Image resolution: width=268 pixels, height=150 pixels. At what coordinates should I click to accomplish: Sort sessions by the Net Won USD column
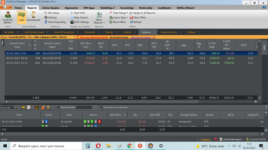pyautogui.click(x=86, y=45)
